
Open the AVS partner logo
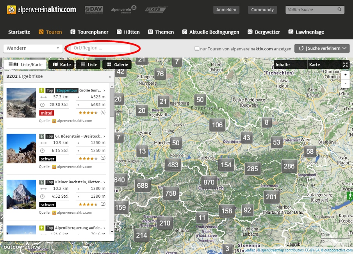pyautogui.click(x=155, y=10)
